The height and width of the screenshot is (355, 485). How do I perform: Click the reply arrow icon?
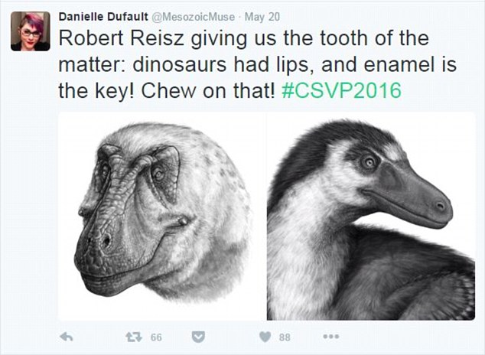coord(67,337)
